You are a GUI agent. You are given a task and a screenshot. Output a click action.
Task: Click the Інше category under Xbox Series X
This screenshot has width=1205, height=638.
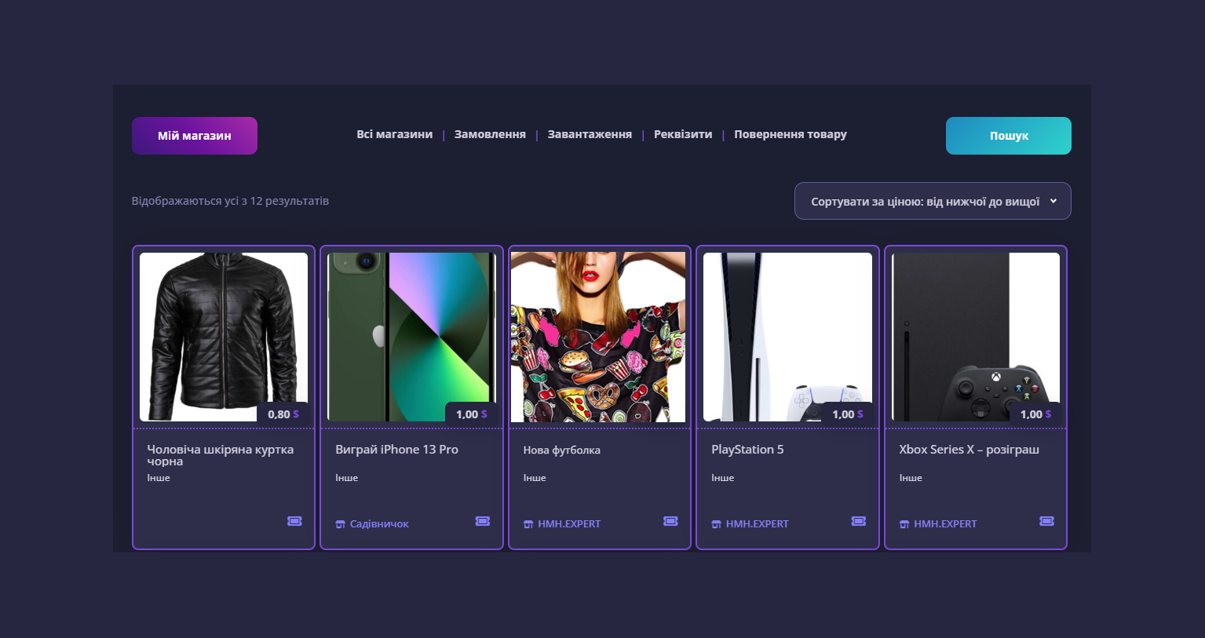coord(911,478)
